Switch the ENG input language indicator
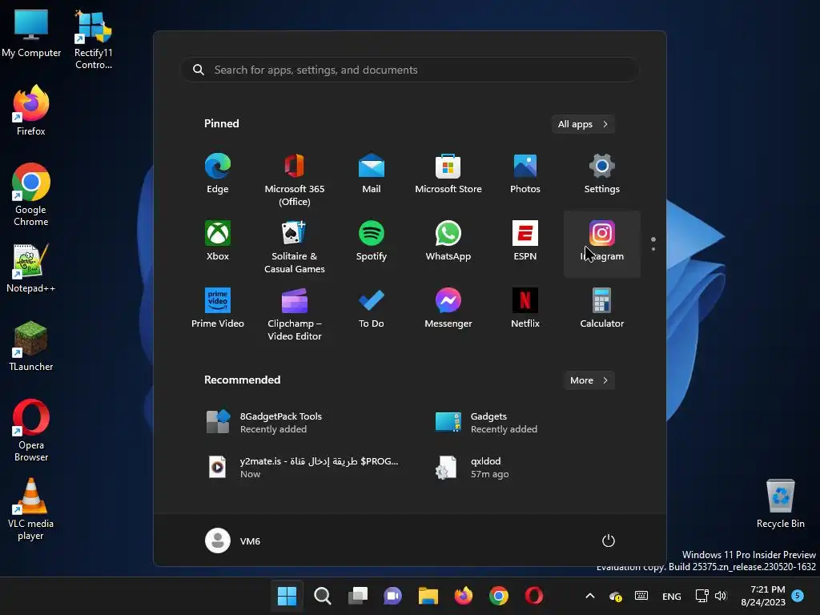This screenshot has width=820, height=615. pyautogui.click(x=672, y=596)
